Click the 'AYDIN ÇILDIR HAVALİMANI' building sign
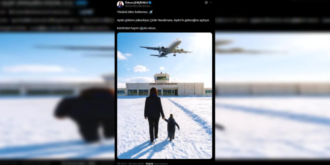 tap(163, 84)
